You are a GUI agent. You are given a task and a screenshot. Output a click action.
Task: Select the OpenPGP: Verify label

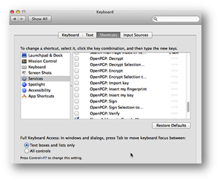(x=105, y=113)
